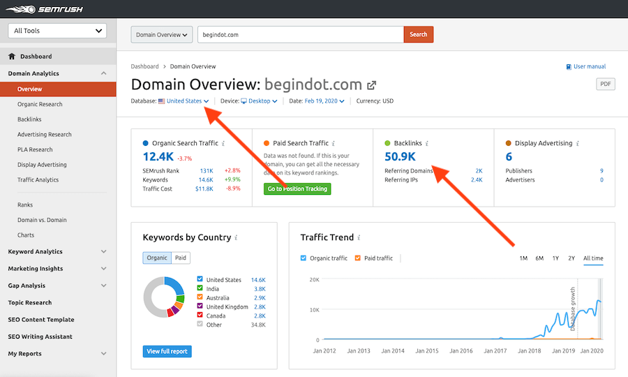Select the 1Y time range

pos(555,258)
